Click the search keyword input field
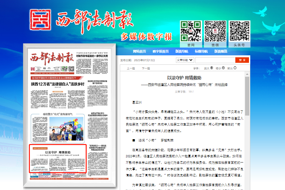The height and width of the screenshot is (190, 285). point(215,60)
